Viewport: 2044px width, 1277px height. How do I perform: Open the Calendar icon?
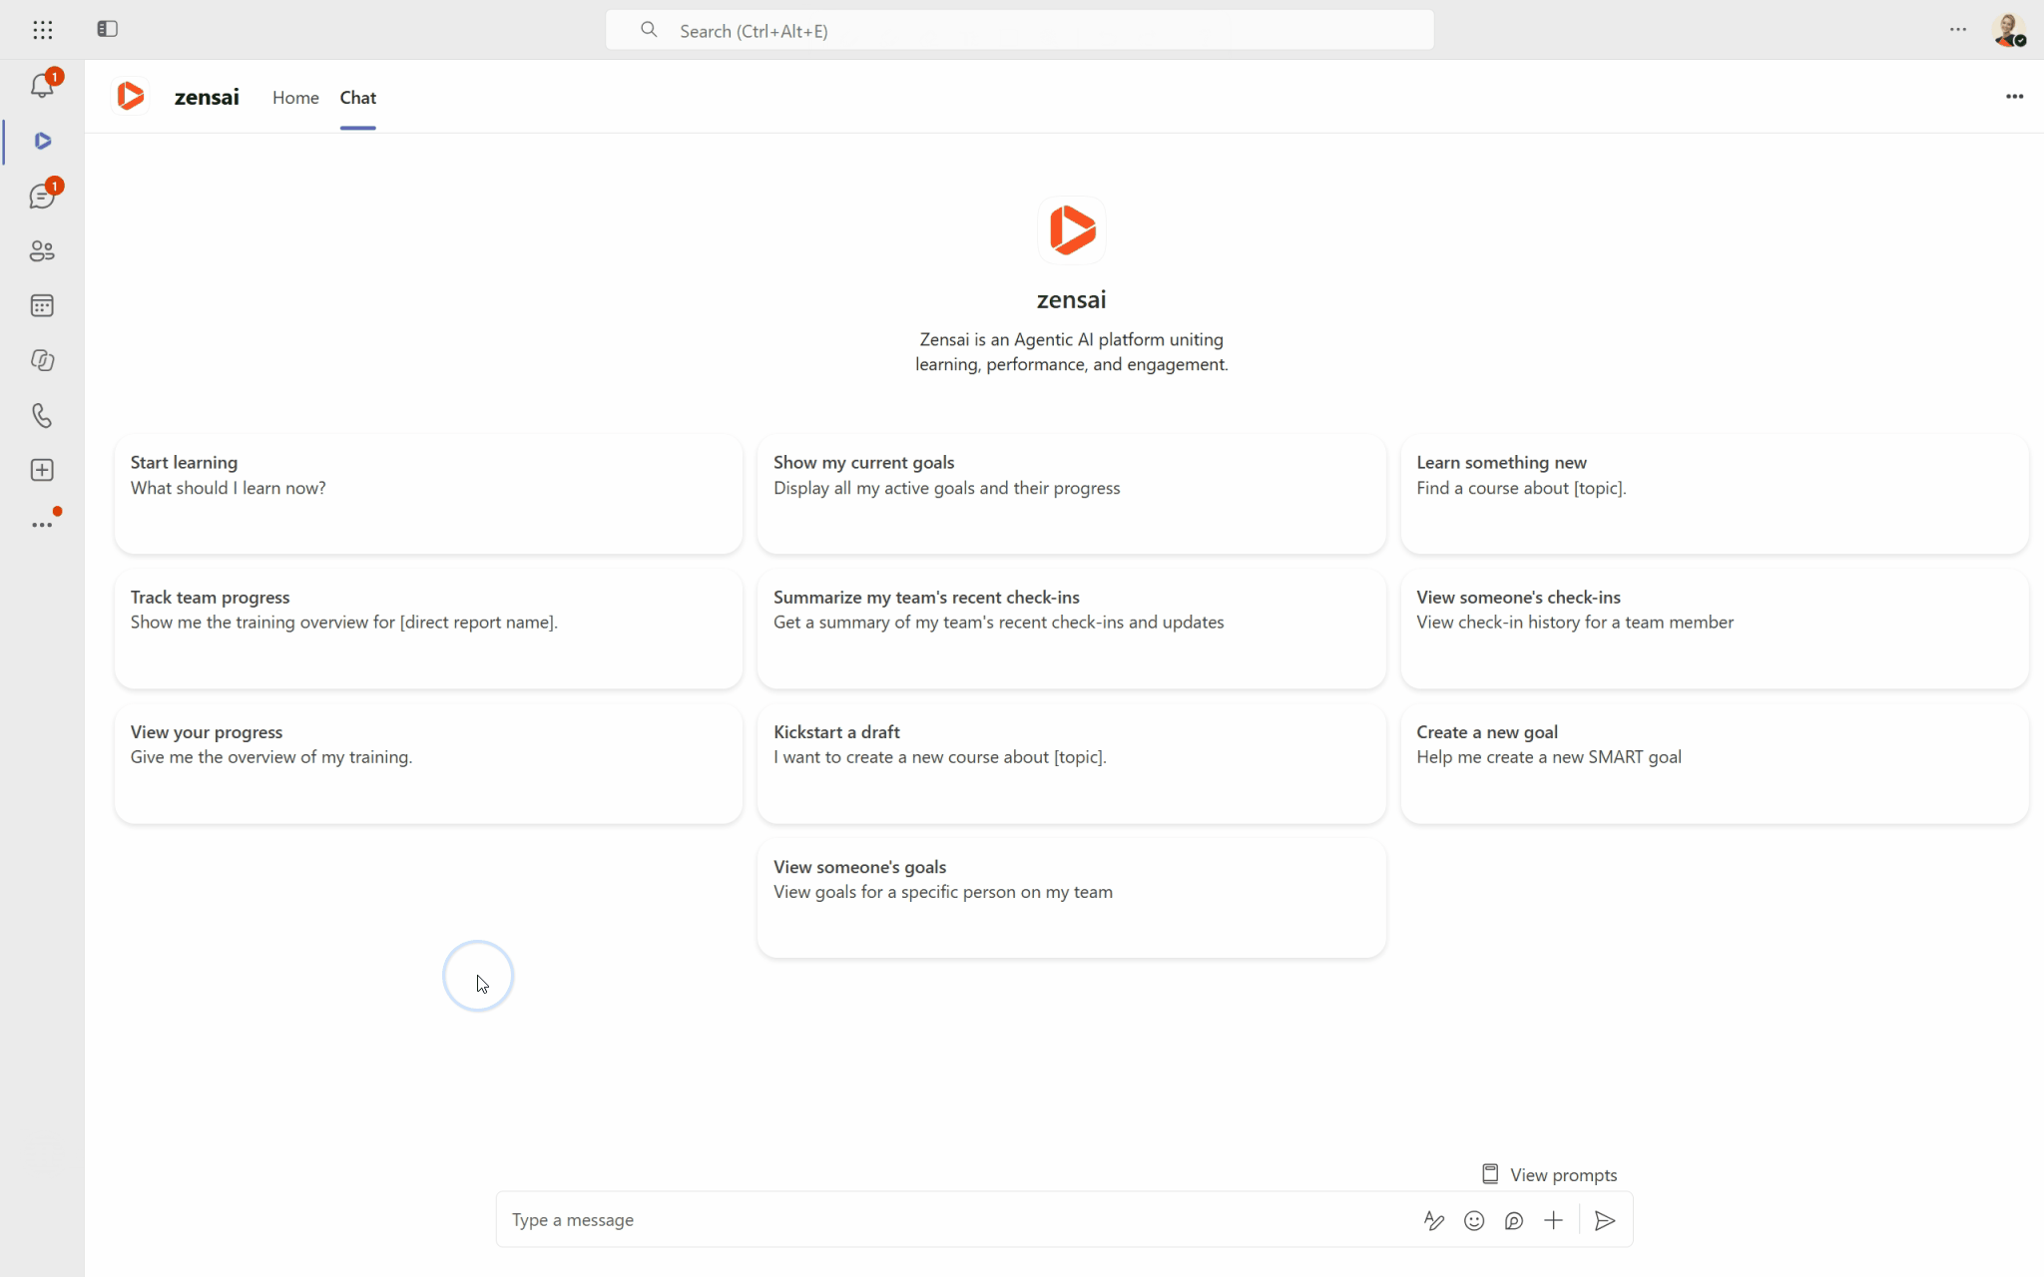tap(42, 305)
